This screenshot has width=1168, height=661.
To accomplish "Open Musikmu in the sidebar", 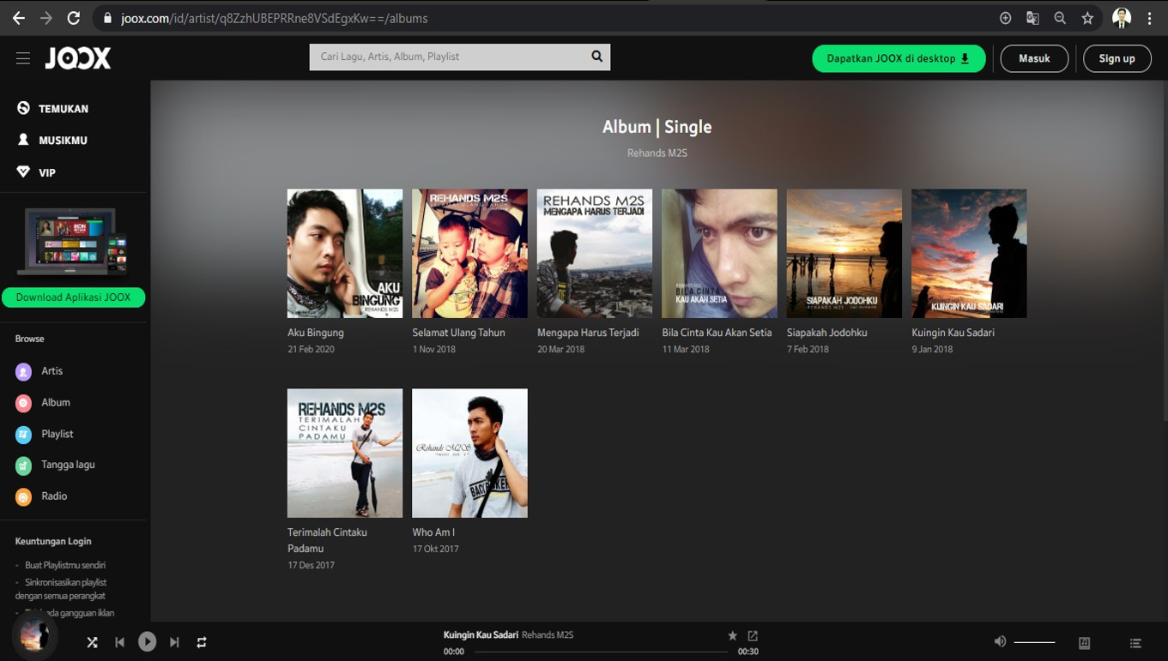I will pyautogui.click(x=53, y=141).
